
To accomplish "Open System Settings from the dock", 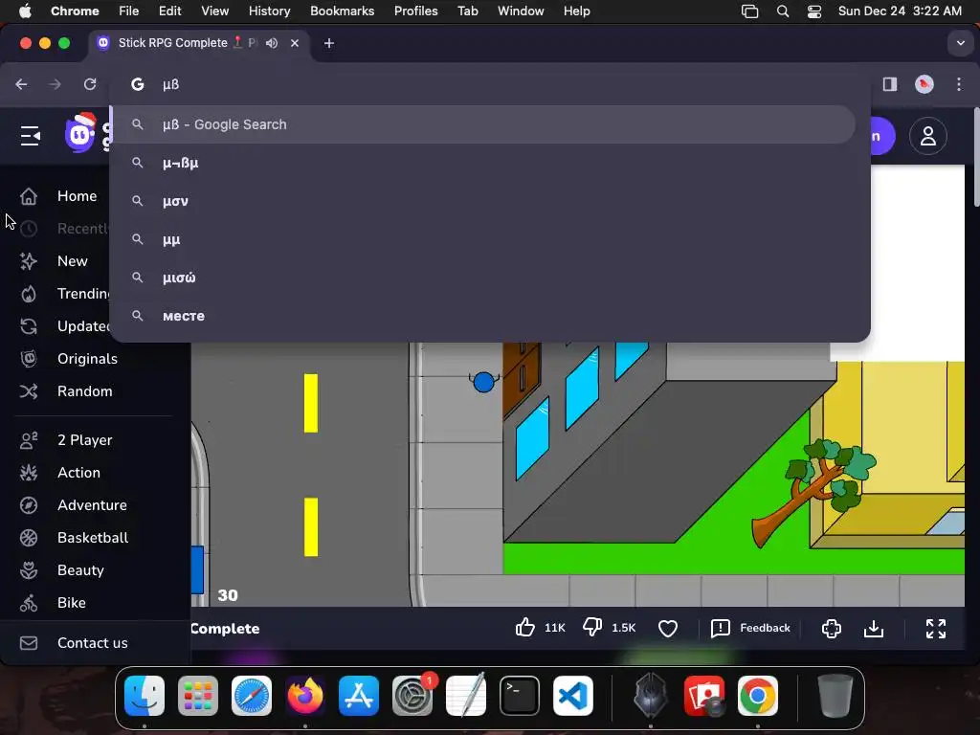I will click(412, 696).
